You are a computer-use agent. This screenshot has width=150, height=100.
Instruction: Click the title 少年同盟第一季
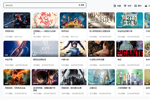click(124, 88)
